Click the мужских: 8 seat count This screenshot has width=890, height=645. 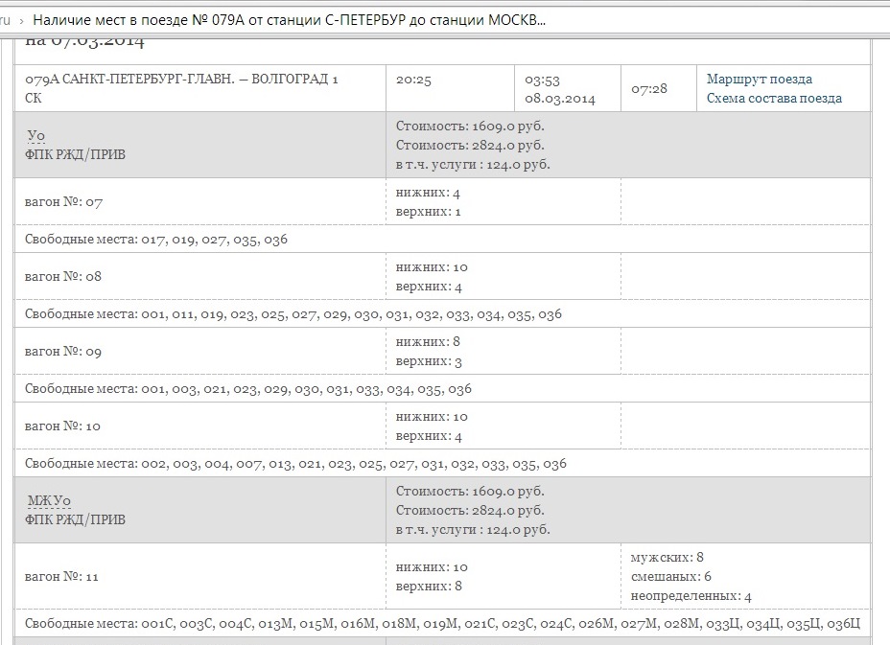click(667, 557)
